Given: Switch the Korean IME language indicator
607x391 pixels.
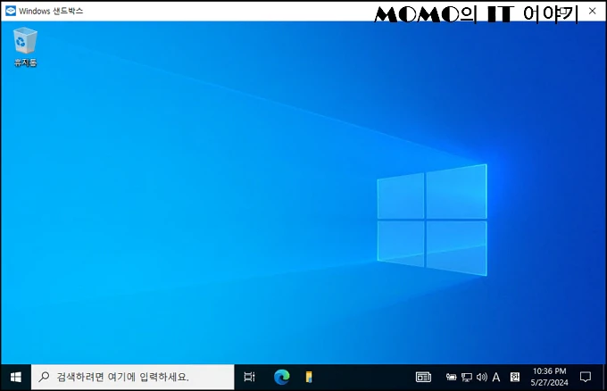Looking at the screenshot, I should 515,377.
